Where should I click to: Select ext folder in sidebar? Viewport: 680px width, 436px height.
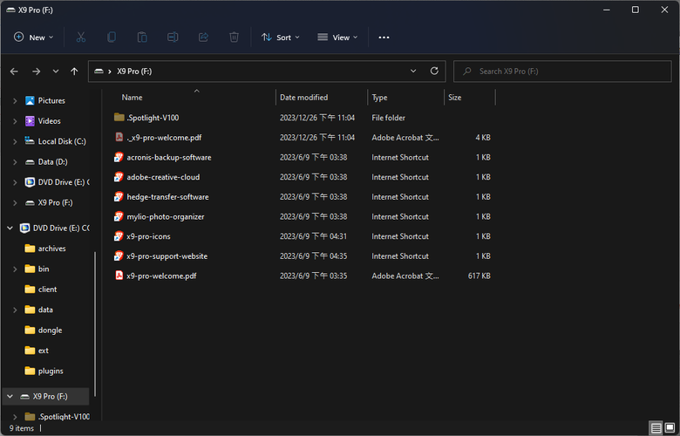[43, 351]
